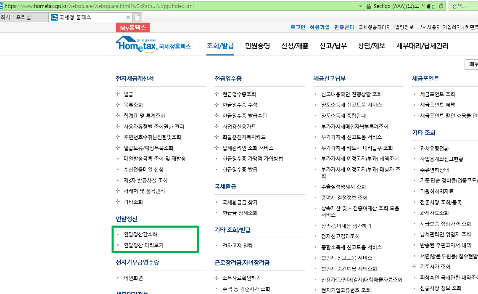Expand the 사업용신용카드 plus icon
Image resolution: width=478 pixels, height=294 pixels.
pyautogui.click(x=217, y=126)
